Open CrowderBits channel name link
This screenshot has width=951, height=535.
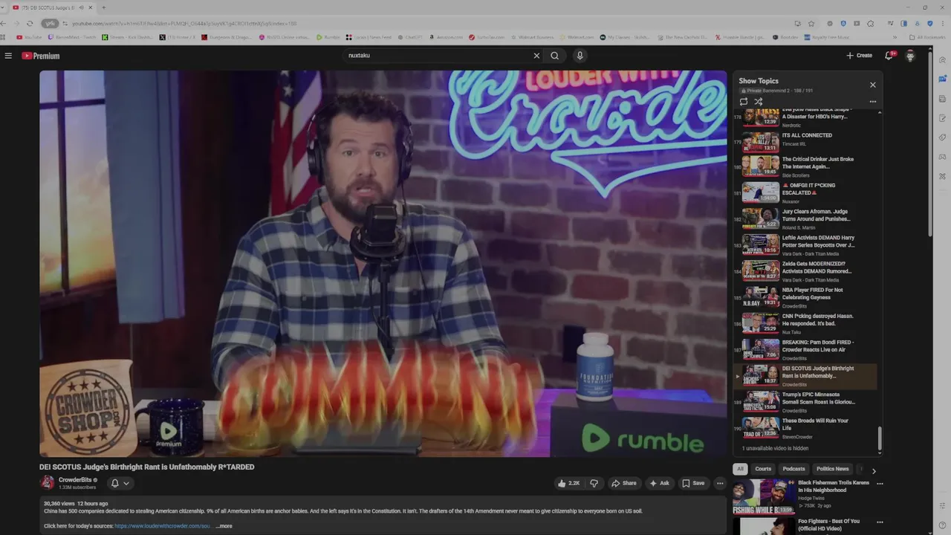[x=75, y=480]
